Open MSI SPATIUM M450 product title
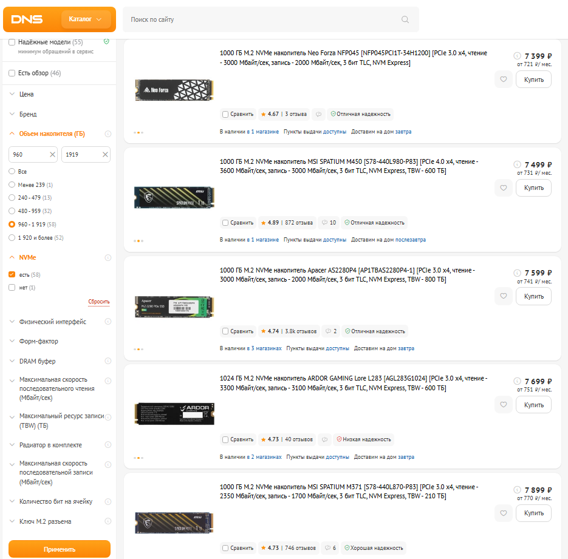The height and width of the screenshot is (559, 568). [x=349, y=166]
